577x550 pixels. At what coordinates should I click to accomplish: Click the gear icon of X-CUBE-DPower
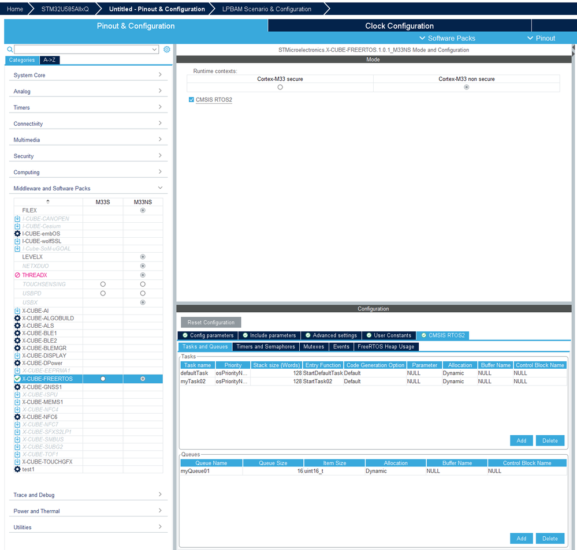pos(17,363)
